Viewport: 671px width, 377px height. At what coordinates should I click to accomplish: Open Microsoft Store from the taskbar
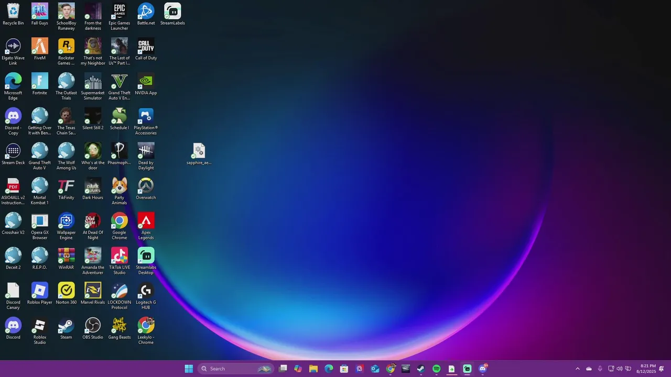(344, 369)
